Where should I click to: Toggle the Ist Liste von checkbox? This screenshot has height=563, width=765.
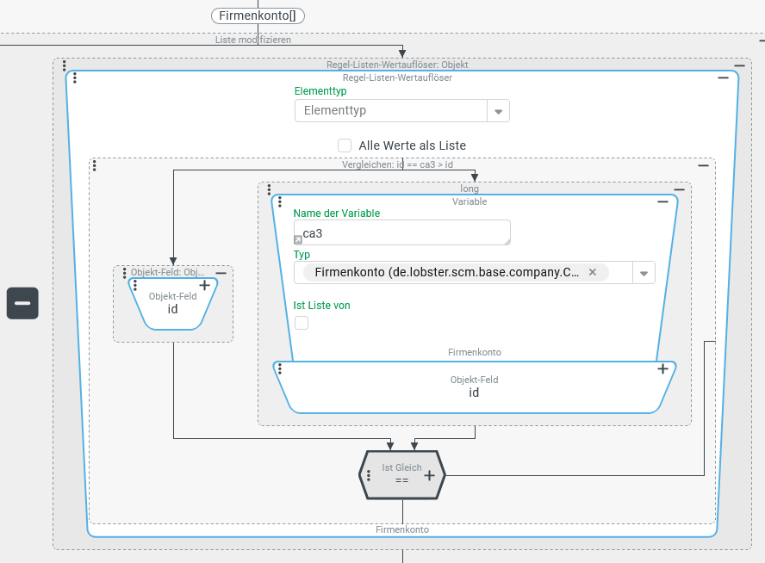pos(302,323)
